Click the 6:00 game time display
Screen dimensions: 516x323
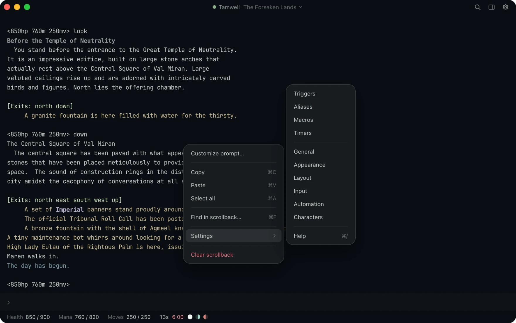click(178, 317)
